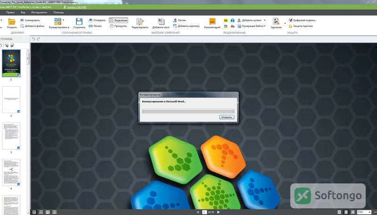Expand the Конвертировать в dropdown arrow
This screenshot has height=215, width=377.
64,20
